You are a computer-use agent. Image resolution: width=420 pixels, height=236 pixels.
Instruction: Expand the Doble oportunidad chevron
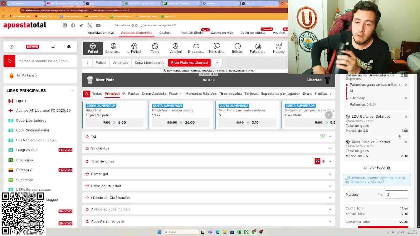(330, 186)
